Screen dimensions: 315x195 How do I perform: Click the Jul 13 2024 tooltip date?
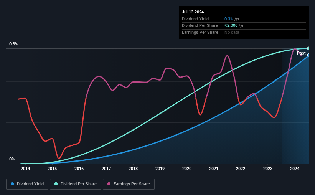193,12
